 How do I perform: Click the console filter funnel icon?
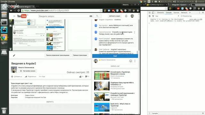[x=153, y=16]
